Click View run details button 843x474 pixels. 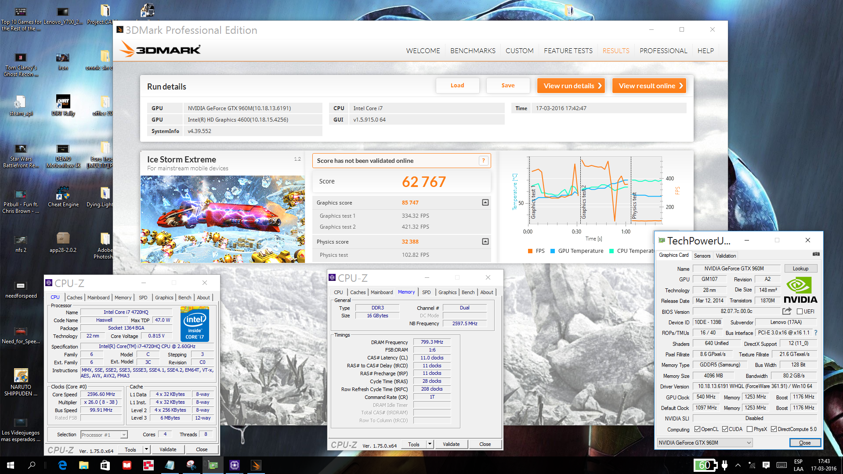click(x=571, y=86)
